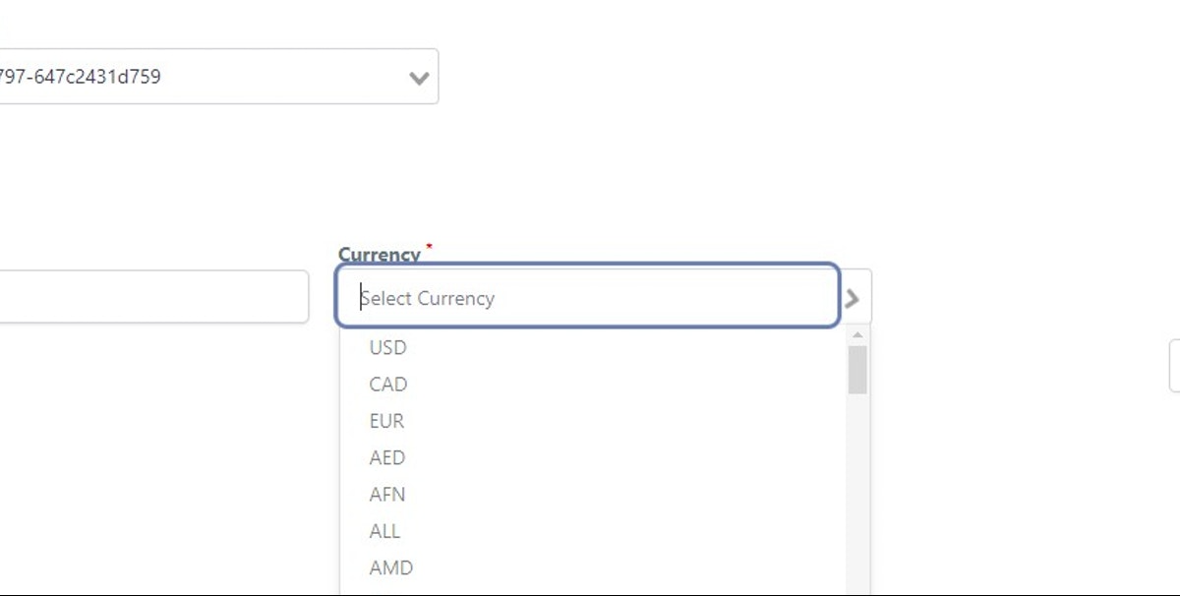The image size is (1180, 596).
Task: Select AMD in the currency list
Action: 391,567
